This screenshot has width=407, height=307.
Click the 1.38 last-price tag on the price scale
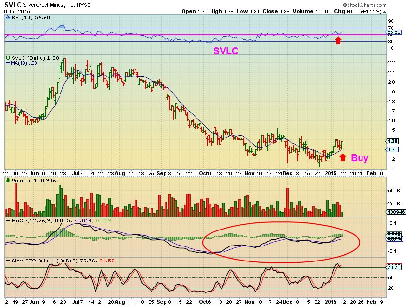[x=392, y=141]
